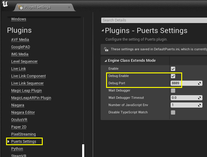
Task: Toggle the Enable checkbox
Action: click(173, 69)
